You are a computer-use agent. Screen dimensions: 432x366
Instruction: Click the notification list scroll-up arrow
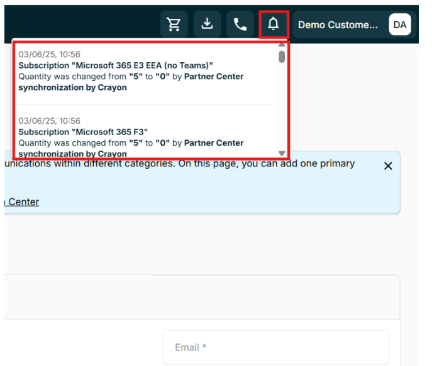(x=282, y=45)
